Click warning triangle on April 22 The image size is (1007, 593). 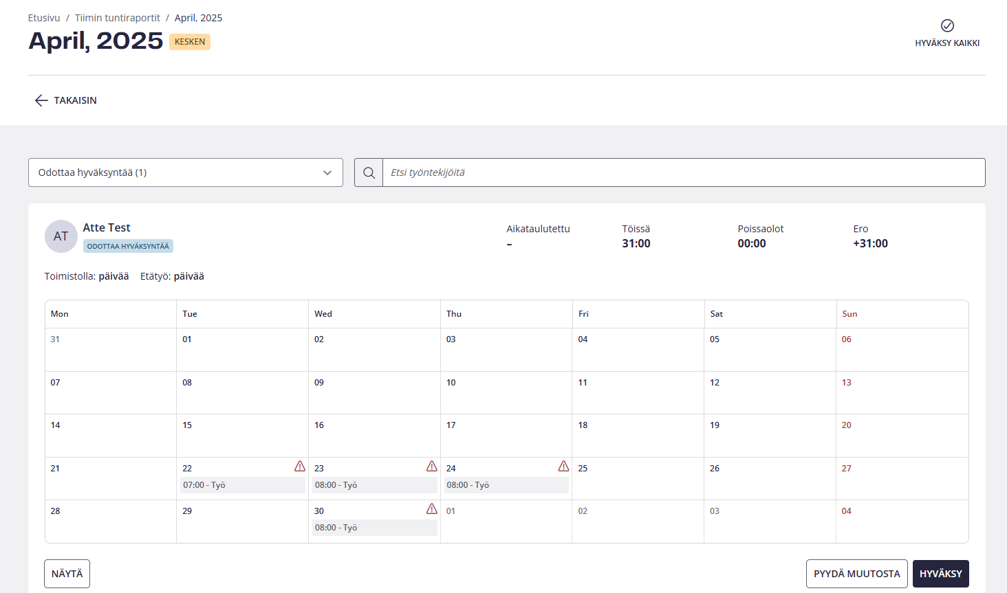(300, 466)
